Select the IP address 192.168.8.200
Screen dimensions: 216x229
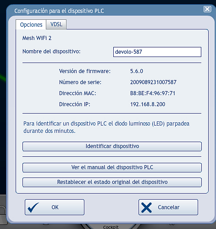pyautogui.click(x=148, y=104)
